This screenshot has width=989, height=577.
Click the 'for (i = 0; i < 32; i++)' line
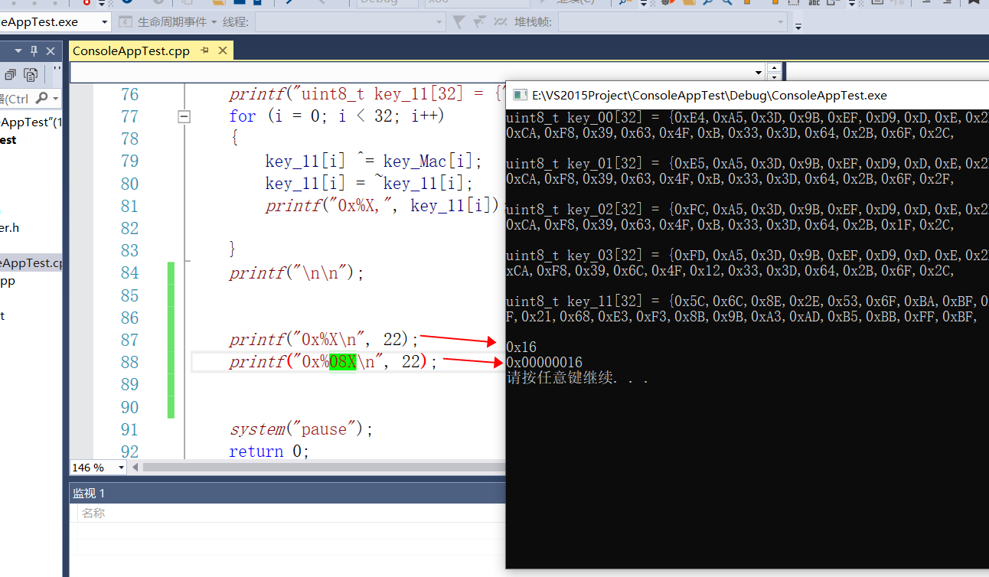(x=337, y=116)
